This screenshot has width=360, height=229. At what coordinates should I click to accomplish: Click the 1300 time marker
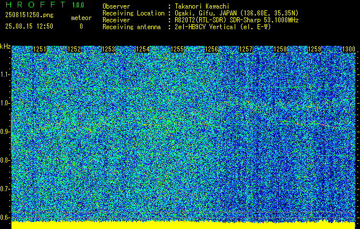click(349, 49)
